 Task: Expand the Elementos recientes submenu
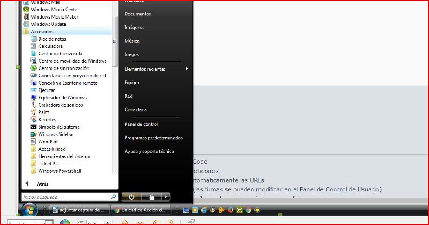coord(156,69)
